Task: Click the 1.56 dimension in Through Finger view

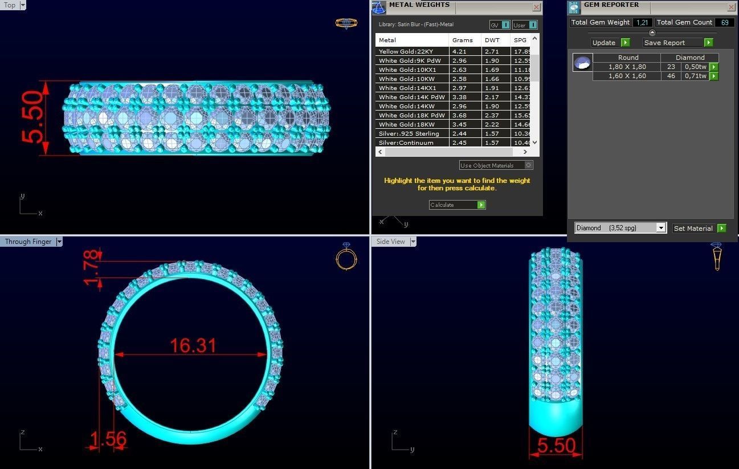Action: click(108, 439)
